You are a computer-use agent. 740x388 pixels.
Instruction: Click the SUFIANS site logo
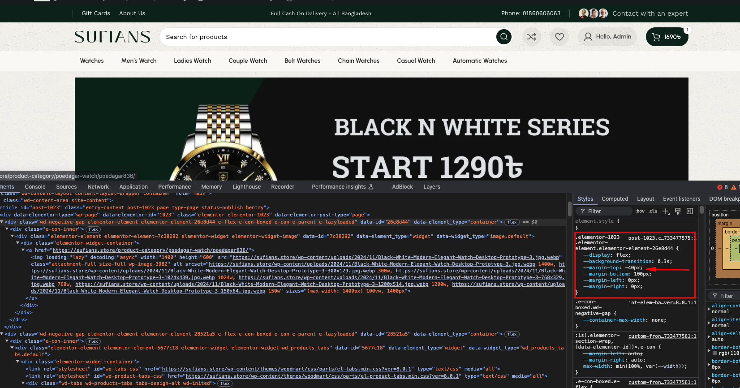(112, 37)
